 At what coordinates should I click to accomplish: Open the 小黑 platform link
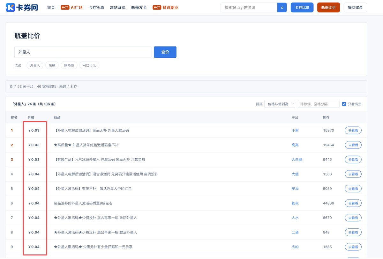pos(295,130)
